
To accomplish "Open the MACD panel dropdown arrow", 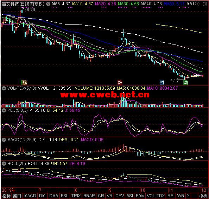I will click(4, 140).
